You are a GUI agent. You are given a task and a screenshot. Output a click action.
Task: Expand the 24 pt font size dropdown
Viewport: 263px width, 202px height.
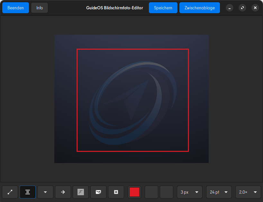coord(219,192)
